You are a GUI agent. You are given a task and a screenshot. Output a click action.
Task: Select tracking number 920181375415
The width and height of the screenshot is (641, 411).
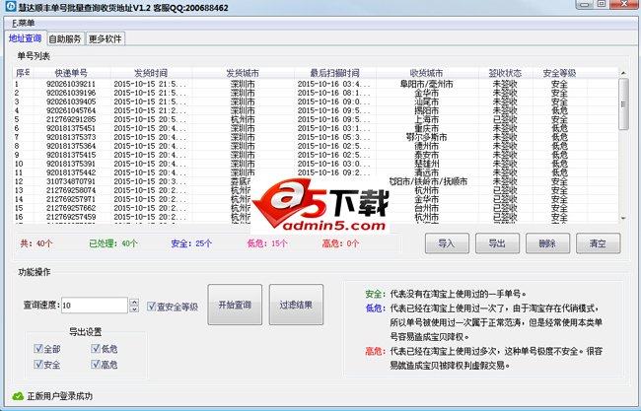[71, 155]
